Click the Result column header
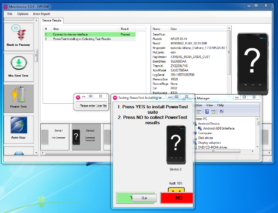Image resolution: width=278 pixels, height=213 pixels. pos(127,29)
